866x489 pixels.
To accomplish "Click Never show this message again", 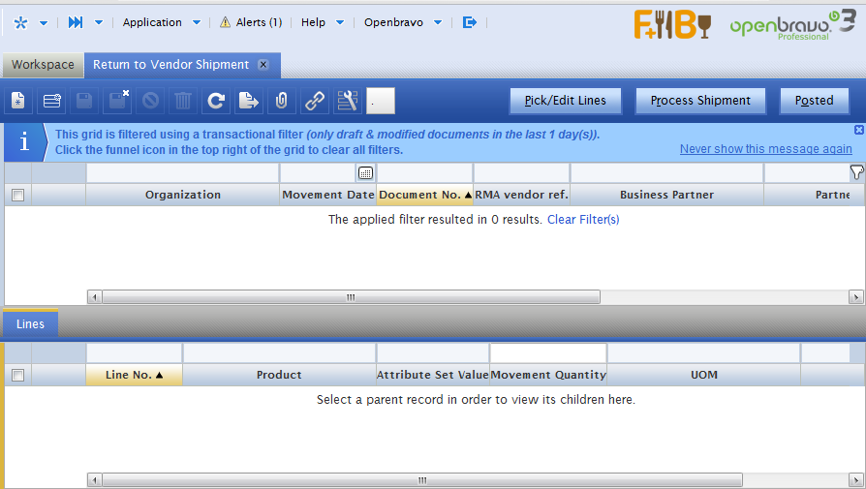I will (x=765, y=149).
